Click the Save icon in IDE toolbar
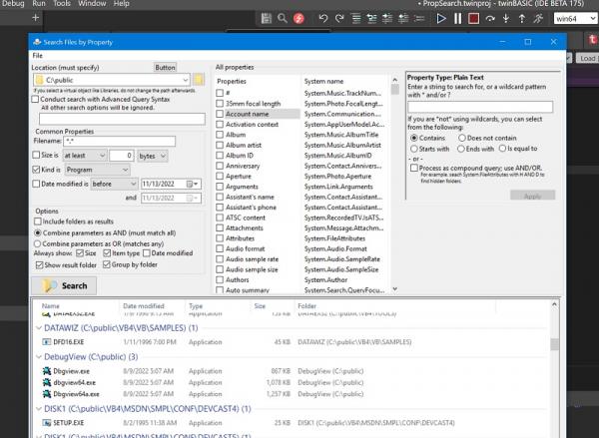This screenshot has width=599, height=438. click(266, 18)
